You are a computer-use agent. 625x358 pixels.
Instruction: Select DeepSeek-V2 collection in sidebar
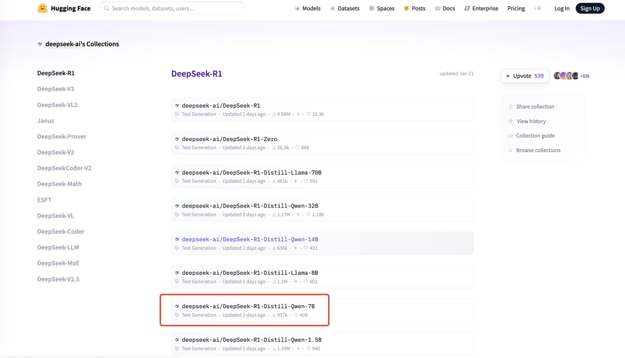[x=56, y=152]
